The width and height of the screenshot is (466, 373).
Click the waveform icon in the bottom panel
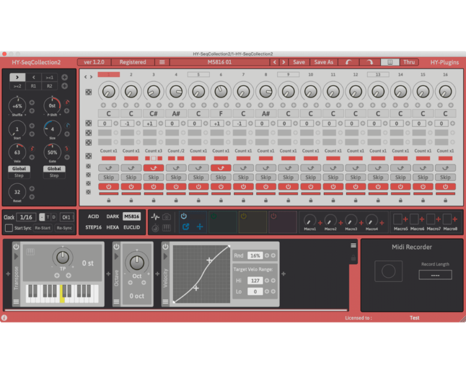point(155,216)
